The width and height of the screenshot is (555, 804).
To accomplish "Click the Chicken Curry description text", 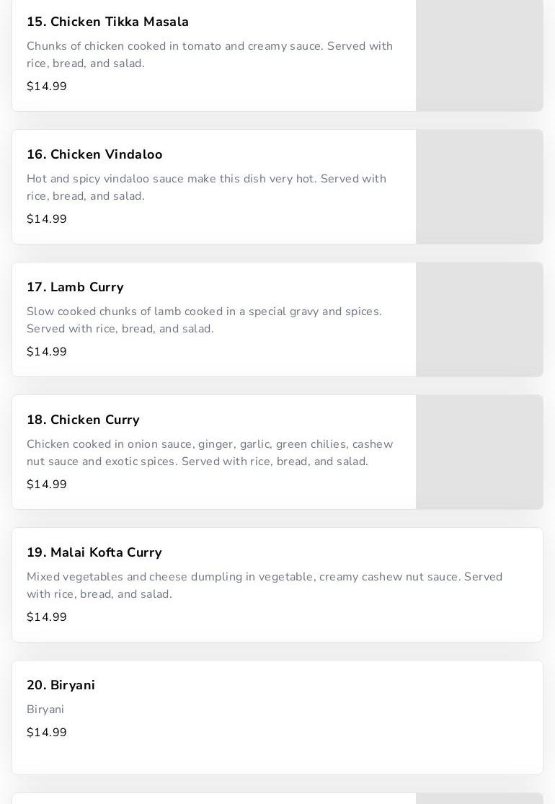I will [x=210, y=453].
